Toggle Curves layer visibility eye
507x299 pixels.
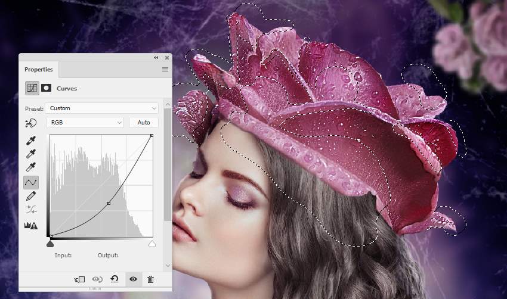click(x=133, y=279)
